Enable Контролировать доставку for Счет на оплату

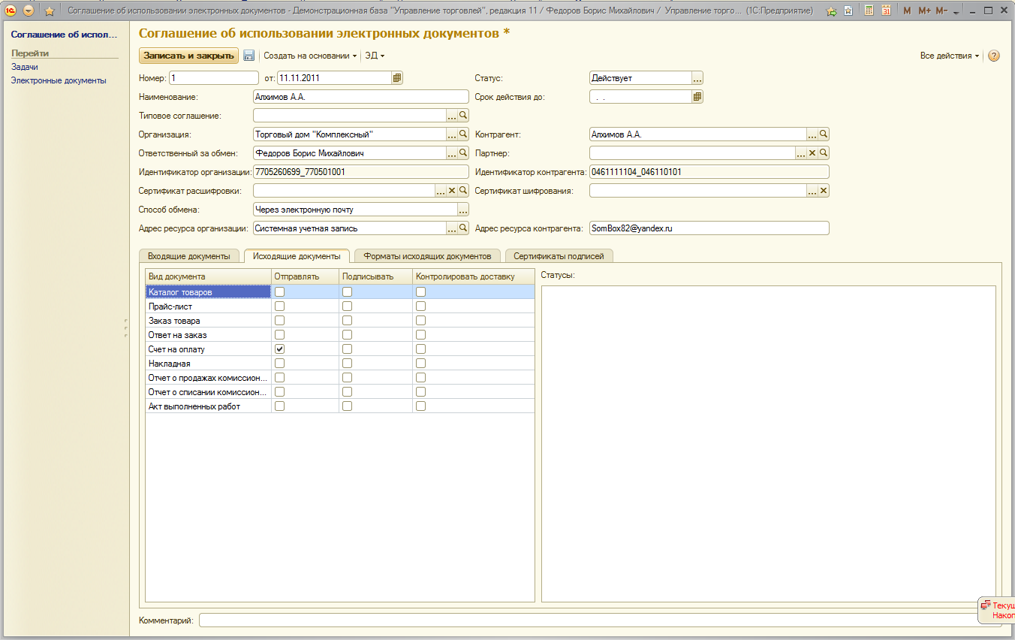[x=421, y=349]
